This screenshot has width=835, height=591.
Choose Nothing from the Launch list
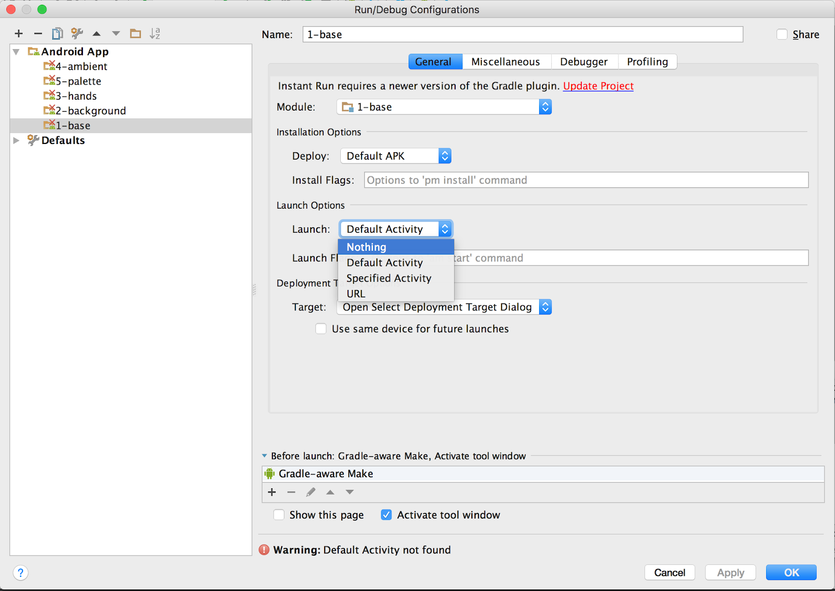point(396,247)
